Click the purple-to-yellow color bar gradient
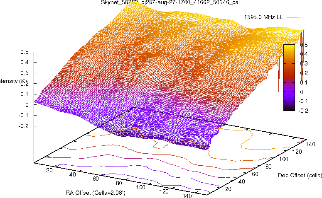Viewport: 322px width, 198px height. (289, 77)
